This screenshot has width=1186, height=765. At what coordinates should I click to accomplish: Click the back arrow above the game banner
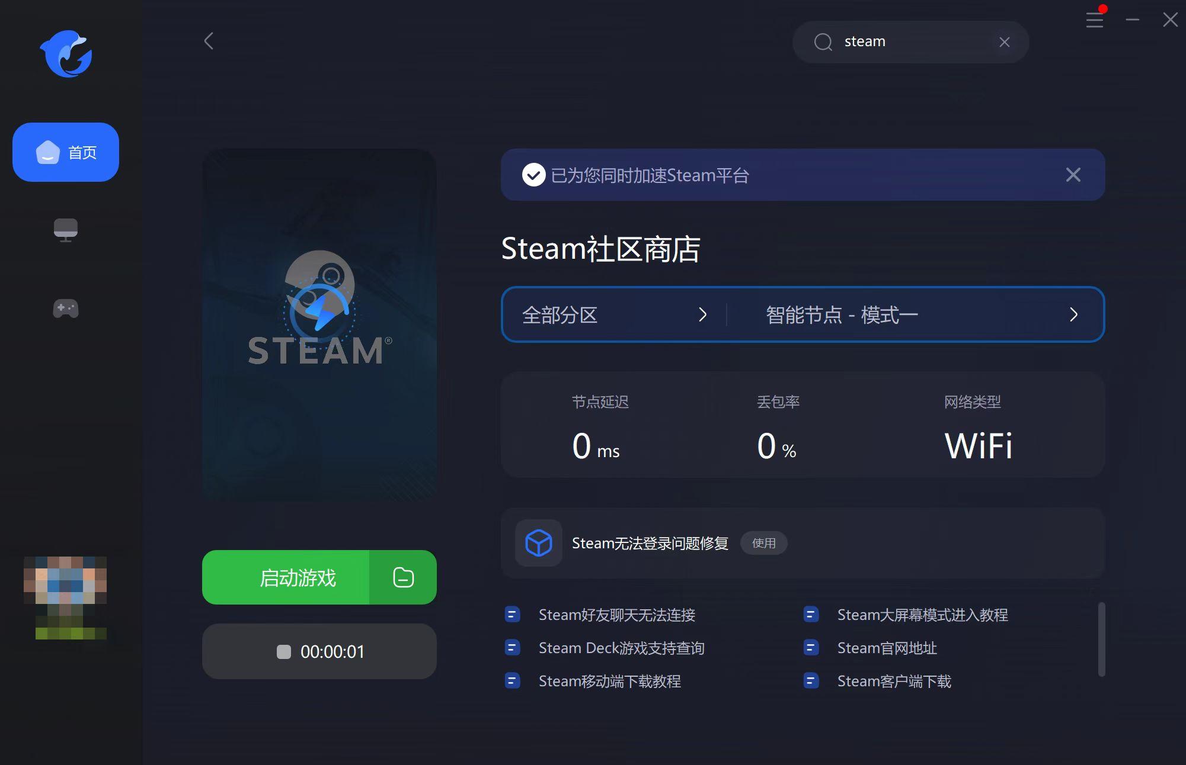click(208, 41)
